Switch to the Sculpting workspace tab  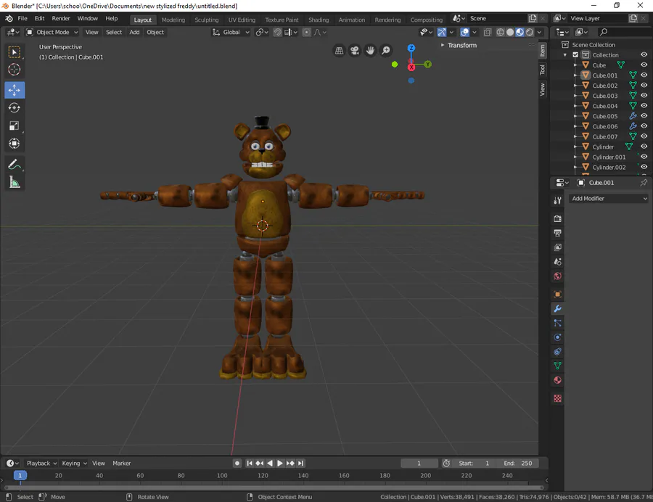[x=207, y=20]
